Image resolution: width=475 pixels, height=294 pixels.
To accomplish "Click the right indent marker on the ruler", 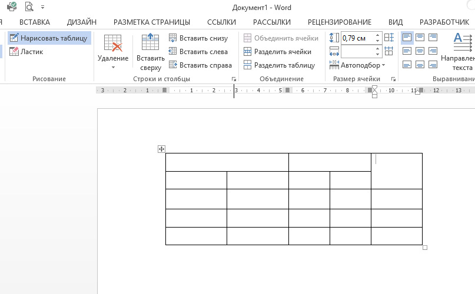I will tap(417, 92).
